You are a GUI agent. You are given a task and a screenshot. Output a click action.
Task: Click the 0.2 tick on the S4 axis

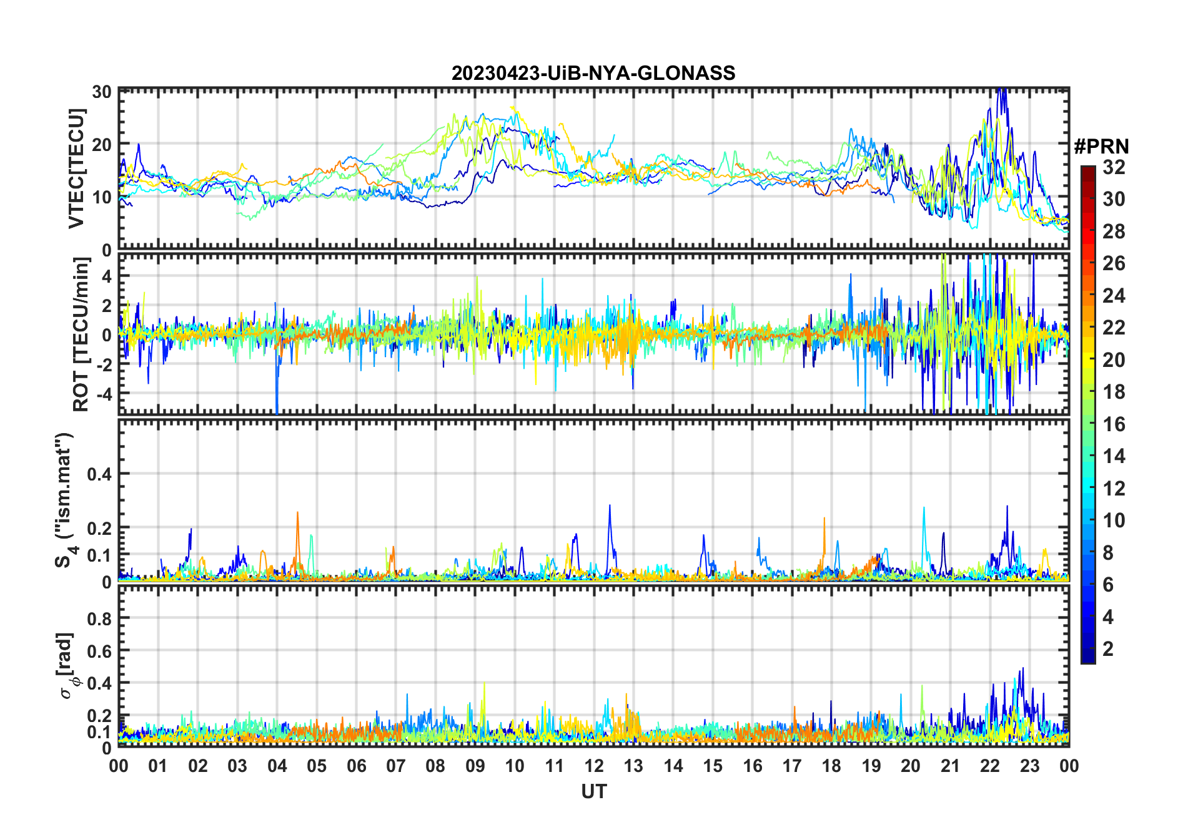pyautogui.click(x=100, y=528)
